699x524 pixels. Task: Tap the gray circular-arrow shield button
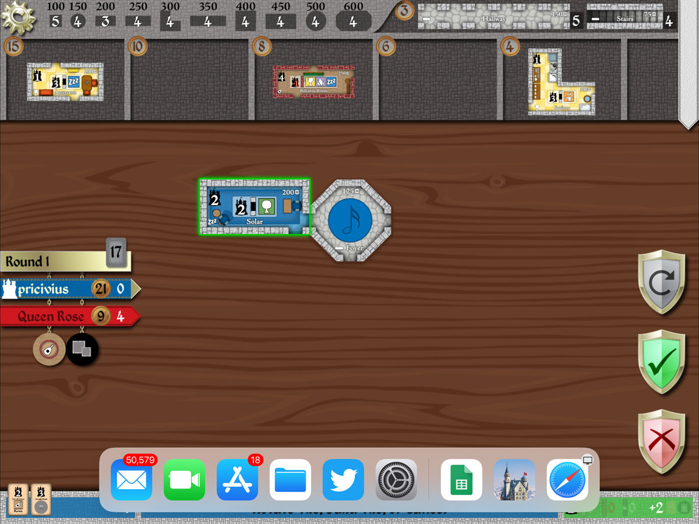point(661,282)
